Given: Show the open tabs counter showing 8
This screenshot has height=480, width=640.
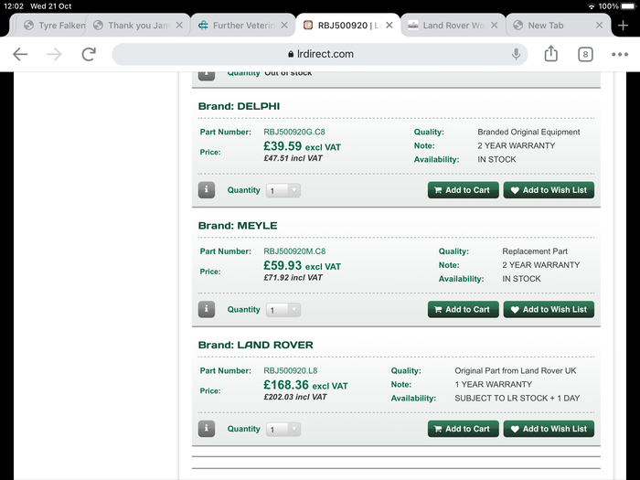Looking at the screenshot, I should (585, 54).
